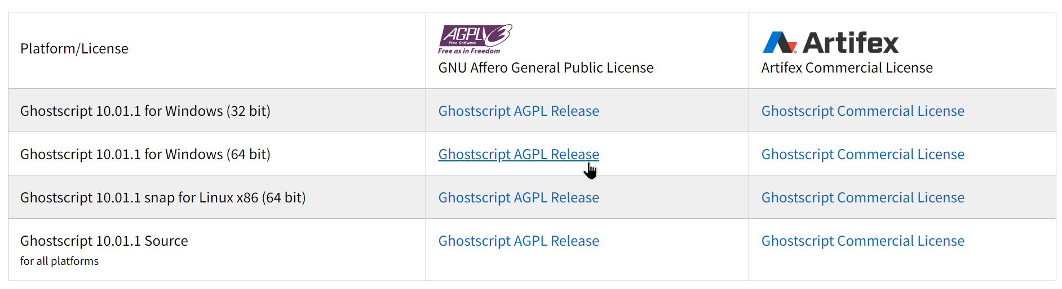Select Ghostscript 10.01.1 for Windows (64 bit) row label
This screenshot has width=1062, height=289.
(145, 154)
